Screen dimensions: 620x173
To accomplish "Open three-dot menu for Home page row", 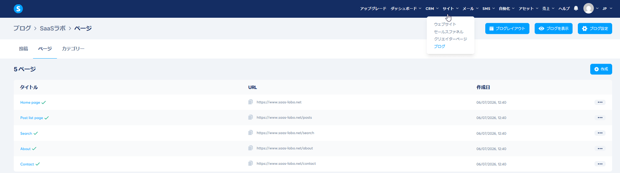I will (x=600, y=102).
